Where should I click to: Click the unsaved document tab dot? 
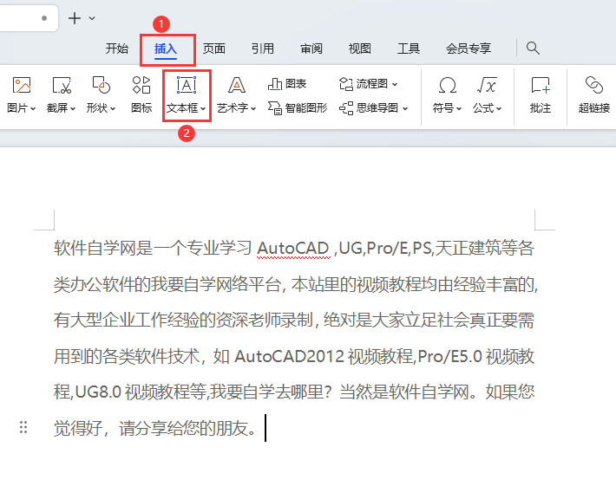[44, 18]
